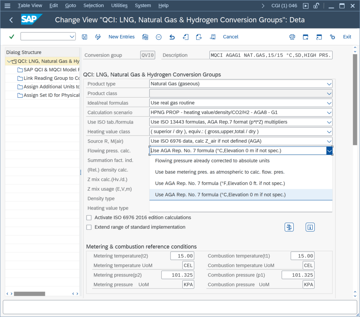
Task: Enable Activate ISO 6976 2016 edition calculations
Action: (x=89, y=217)
